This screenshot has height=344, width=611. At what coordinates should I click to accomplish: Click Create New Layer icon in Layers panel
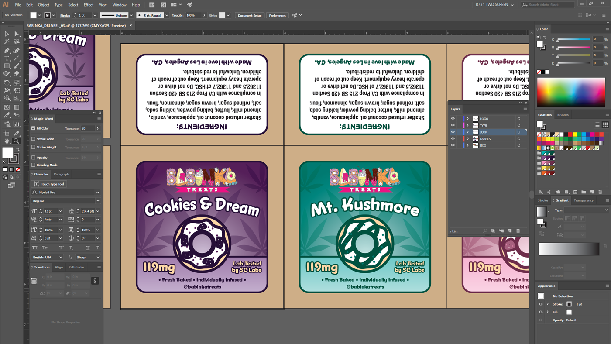point(510,231)
